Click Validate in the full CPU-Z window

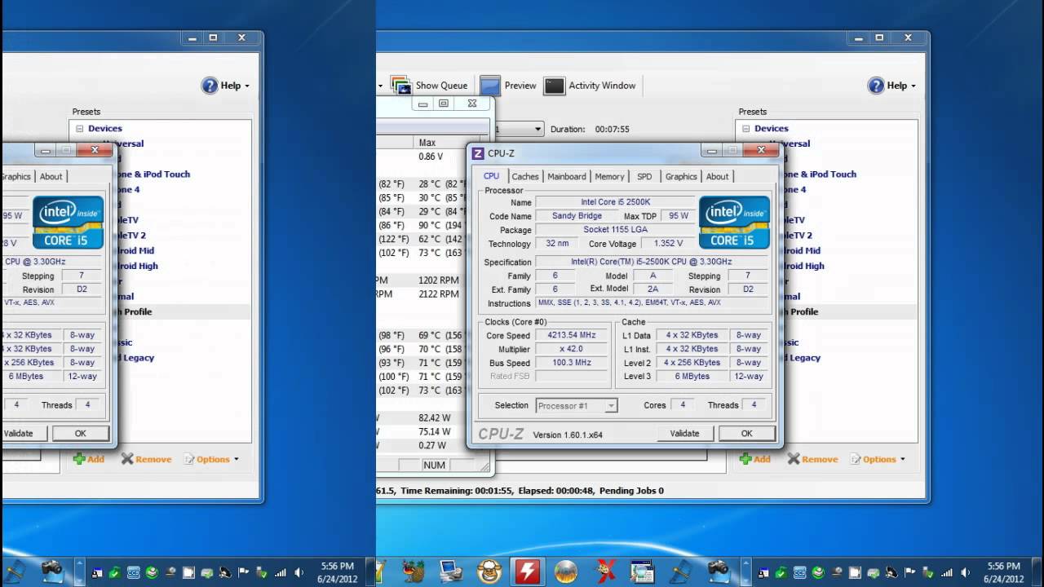pyautogui.click(x=684, y=434)
